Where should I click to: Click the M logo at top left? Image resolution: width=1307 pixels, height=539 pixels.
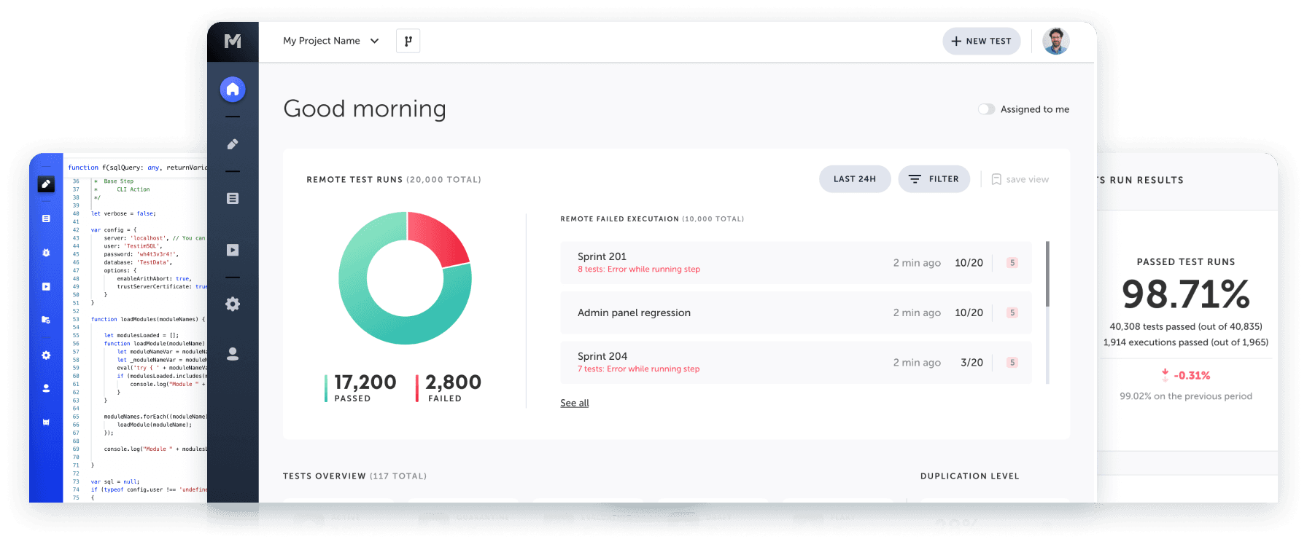tap(233, 42)
